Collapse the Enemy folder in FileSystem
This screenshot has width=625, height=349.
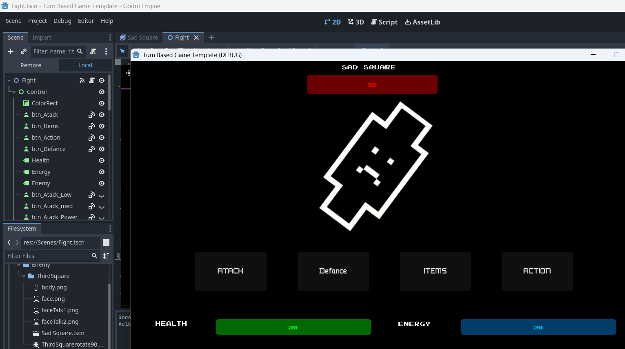[x=19, y=265]
